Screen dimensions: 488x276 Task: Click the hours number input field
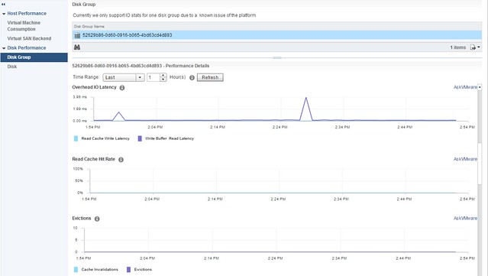coord(154,77)
